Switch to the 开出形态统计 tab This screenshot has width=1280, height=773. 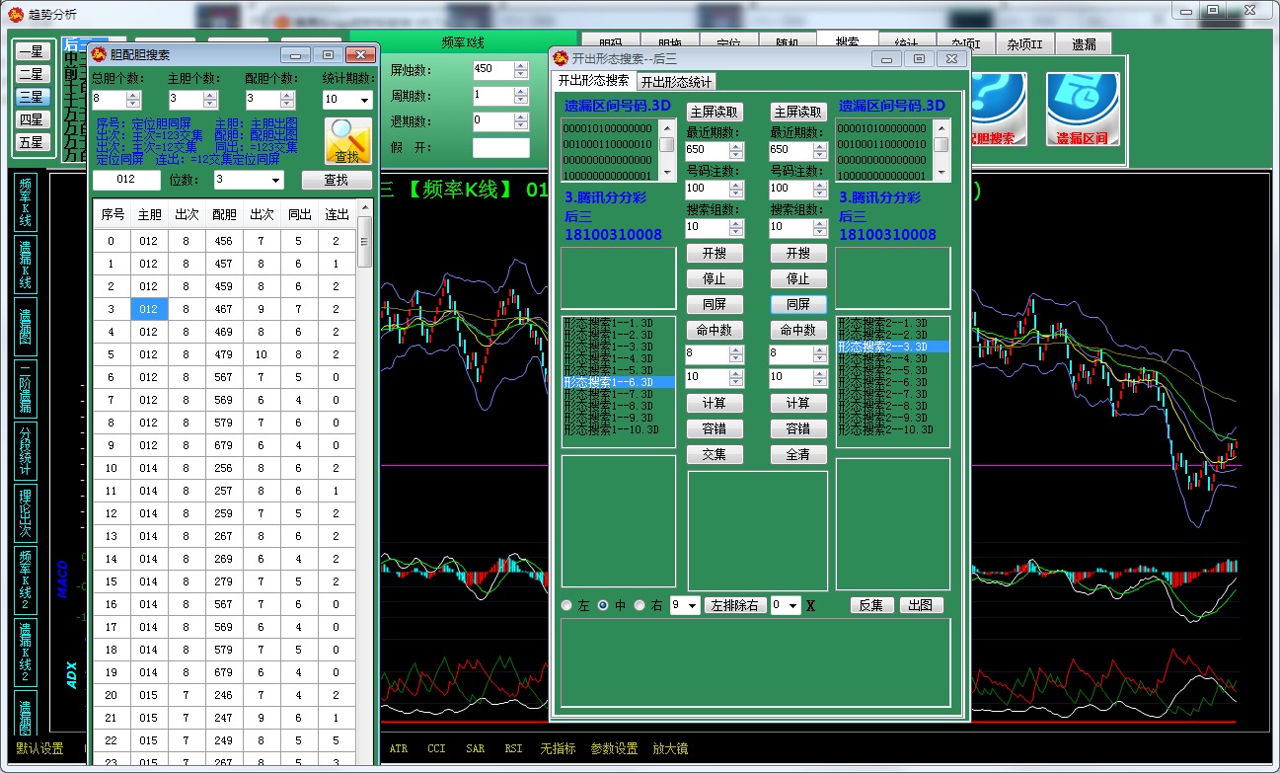[x=676, y=81]
